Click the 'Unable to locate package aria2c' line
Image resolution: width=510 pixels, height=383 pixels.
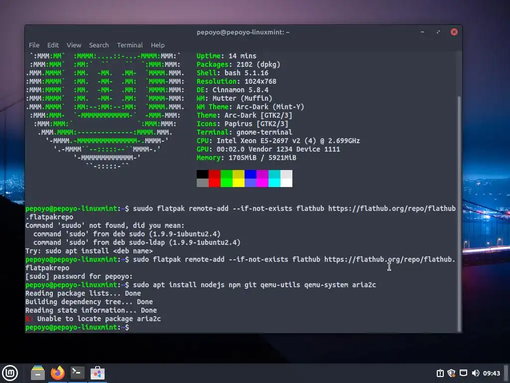[93, 319]
